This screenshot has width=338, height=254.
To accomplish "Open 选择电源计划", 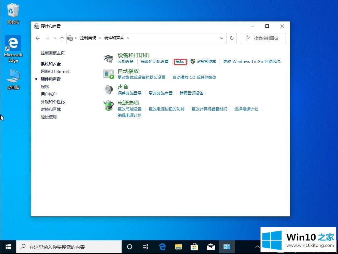I will (246, 109).
